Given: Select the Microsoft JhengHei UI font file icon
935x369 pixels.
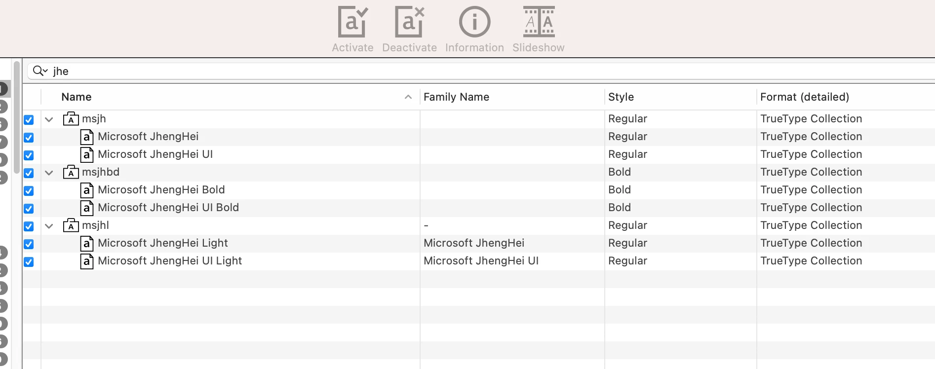Looking at the screenshot, I should coord(87,154).
